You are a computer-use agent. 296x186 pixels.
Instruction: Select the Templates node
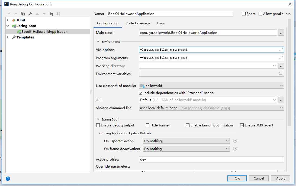click(25, 37)
